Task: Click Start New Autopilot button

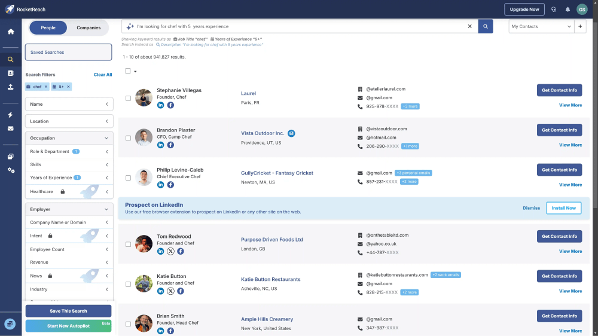Action: [68, 326]
